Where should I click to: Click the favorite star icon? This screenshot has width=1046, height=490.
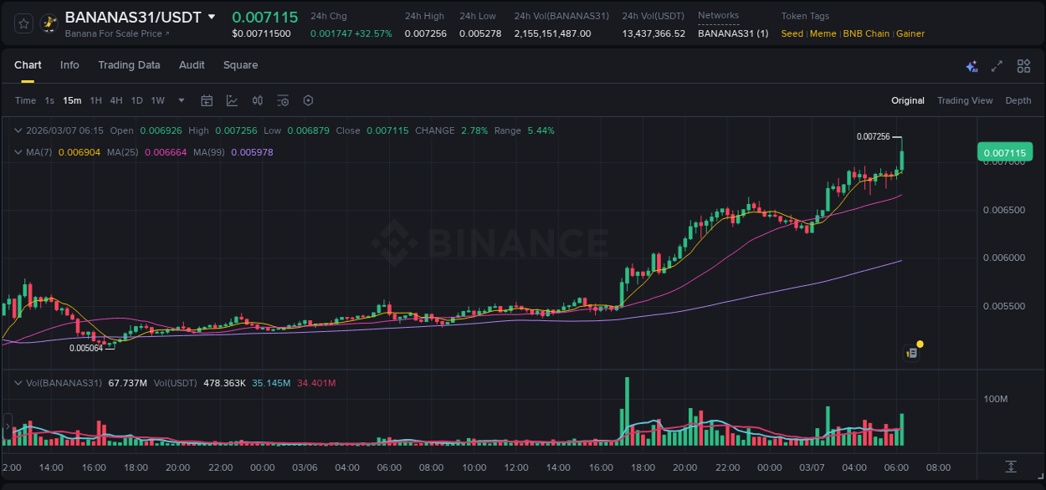point(23,23)
